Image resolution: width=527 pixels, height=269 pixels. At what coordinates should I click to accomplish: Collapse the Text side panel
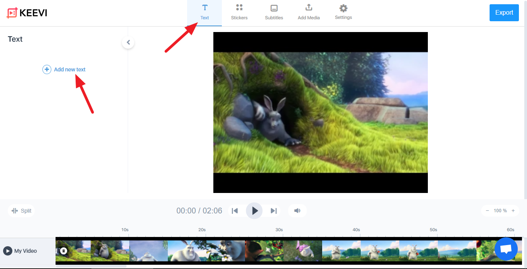click(128, 42)
